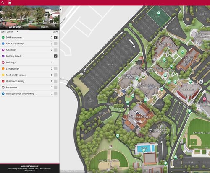Click the 'FINE ARTS COMPLEX' map label

138,117
